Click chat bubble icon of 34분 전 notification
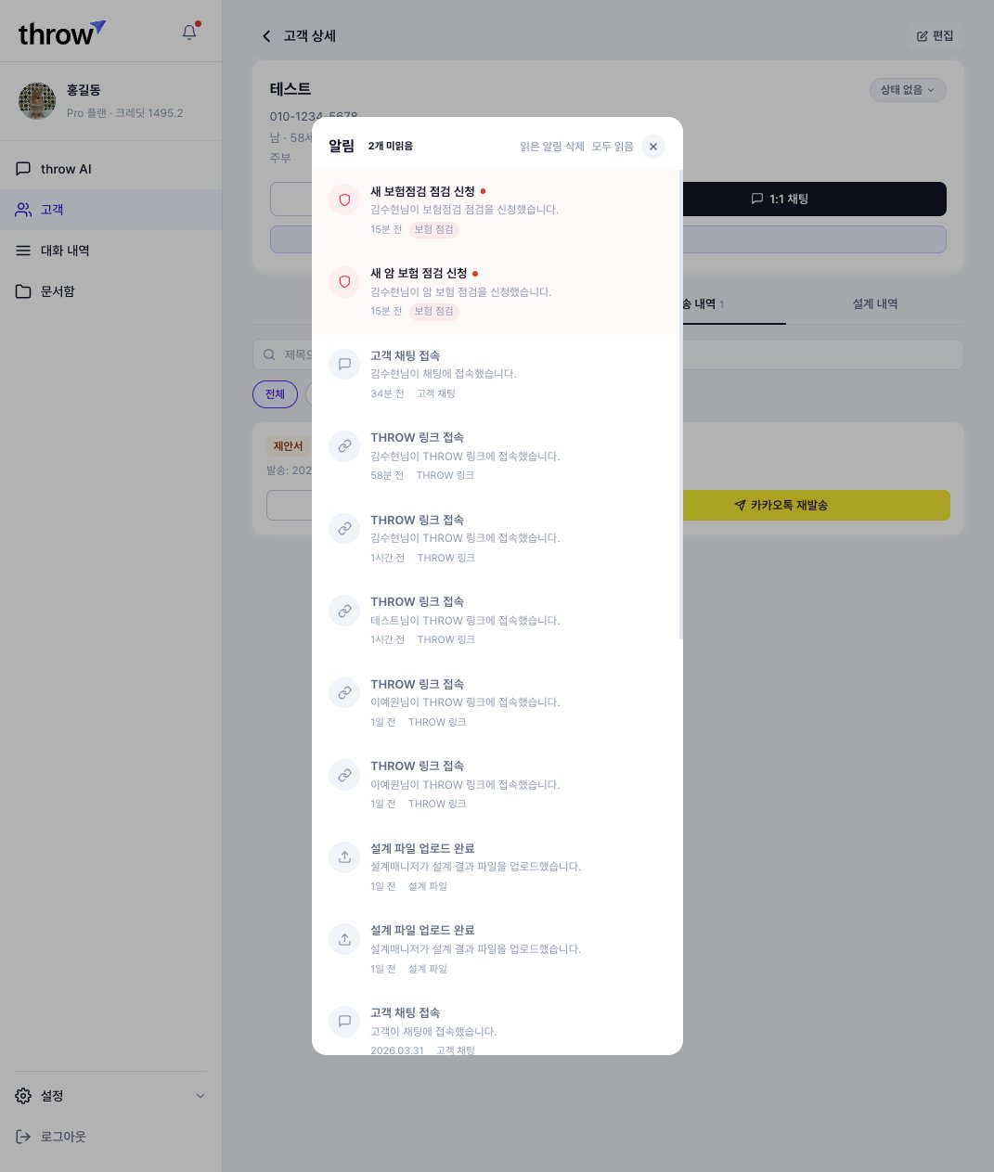Image resolution: width=994 pixels, height=1172 pixels. tap(344, 364)
